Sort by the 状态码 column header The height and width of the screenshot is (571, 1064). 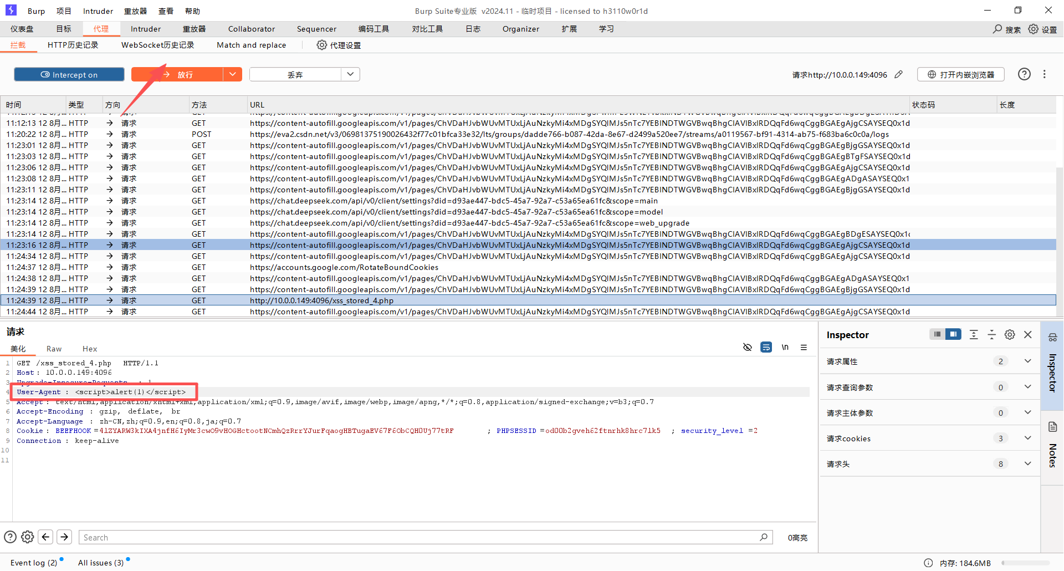pyautogui.click(x=953, y=105)
